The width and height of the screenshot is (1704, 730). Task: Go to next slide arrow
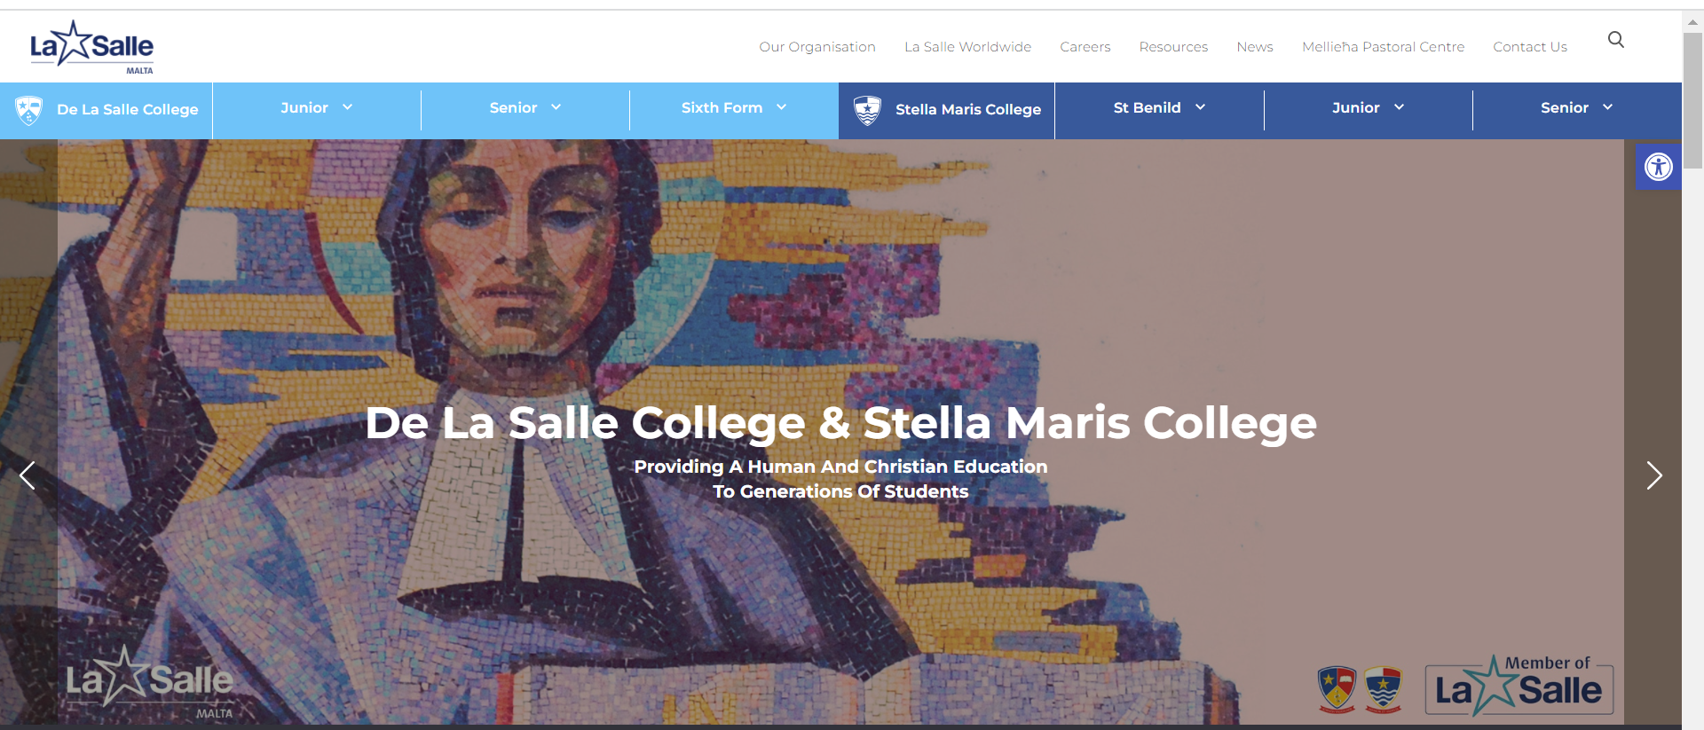click(x=1653, y=475)
